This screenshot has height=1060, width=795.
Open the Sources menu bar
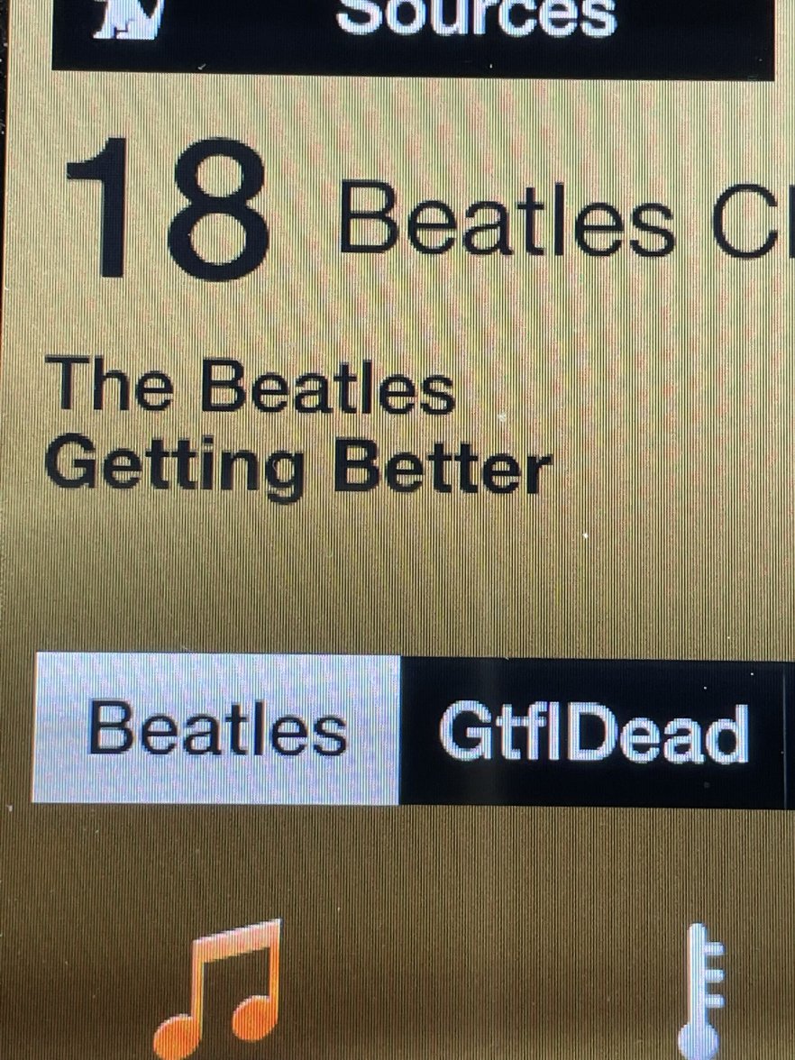click(413, 37)
